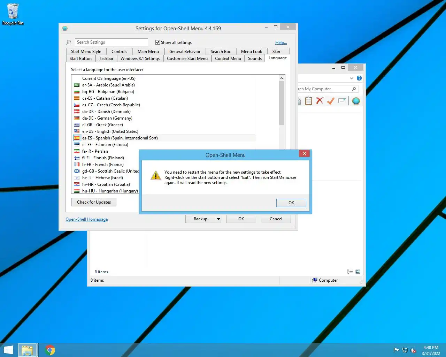Select bg-BG - Bulgarian (Bulgaria)
446x357 pixels.
coord(108,92)
